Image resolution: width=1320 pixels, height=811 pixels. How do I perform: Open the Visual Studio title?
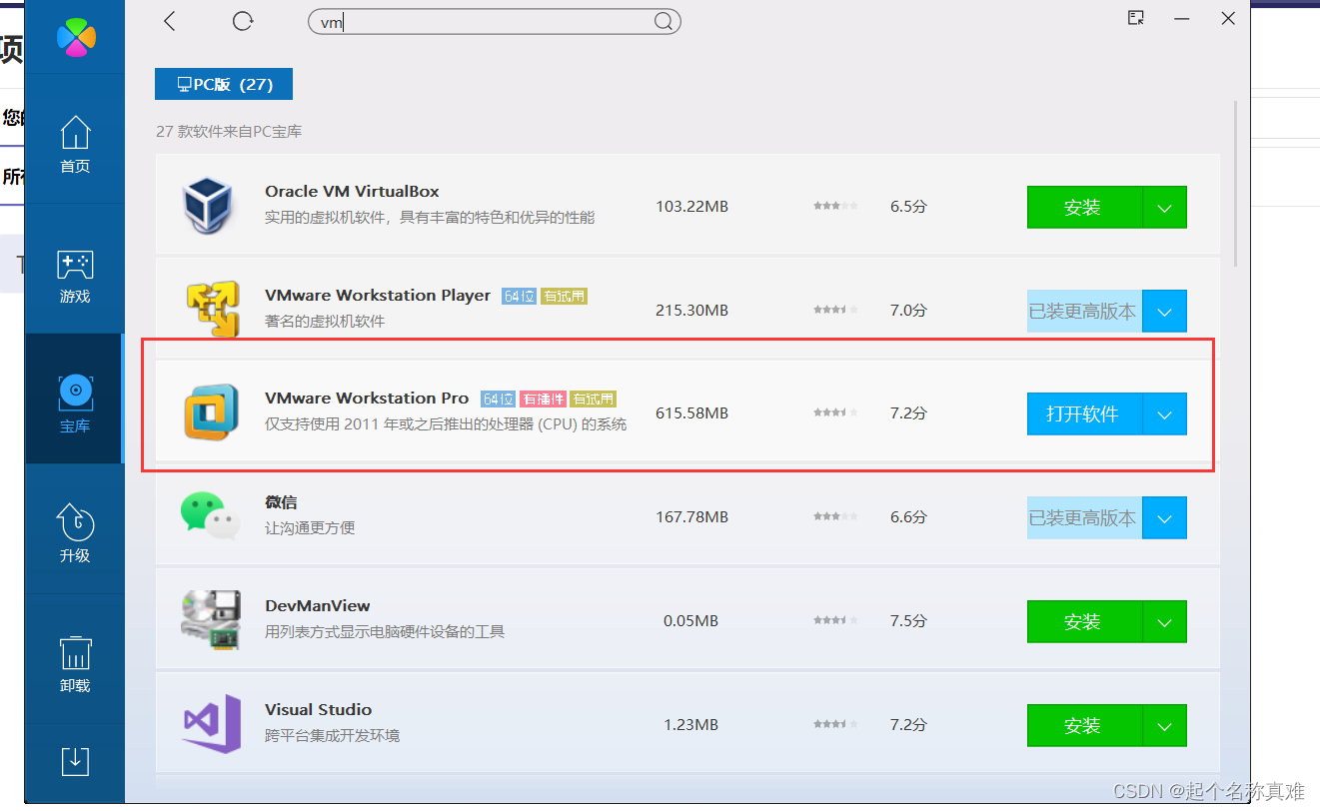[318, 709]
